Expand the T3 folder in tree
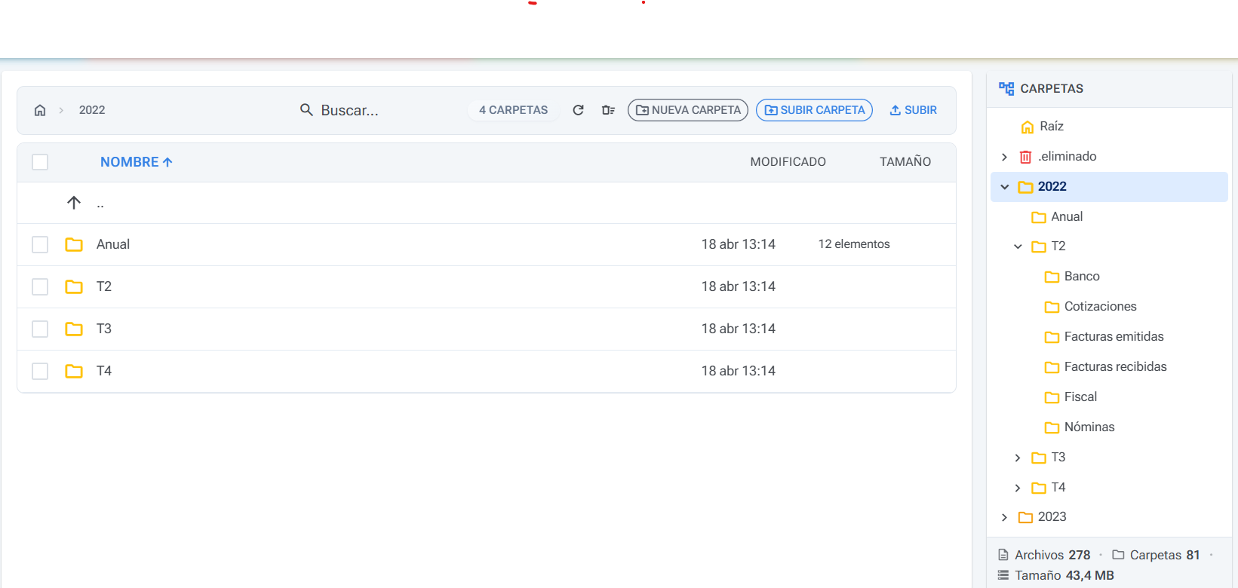1238x588 pixels. pyautogui.click(x=1018, y=458)
